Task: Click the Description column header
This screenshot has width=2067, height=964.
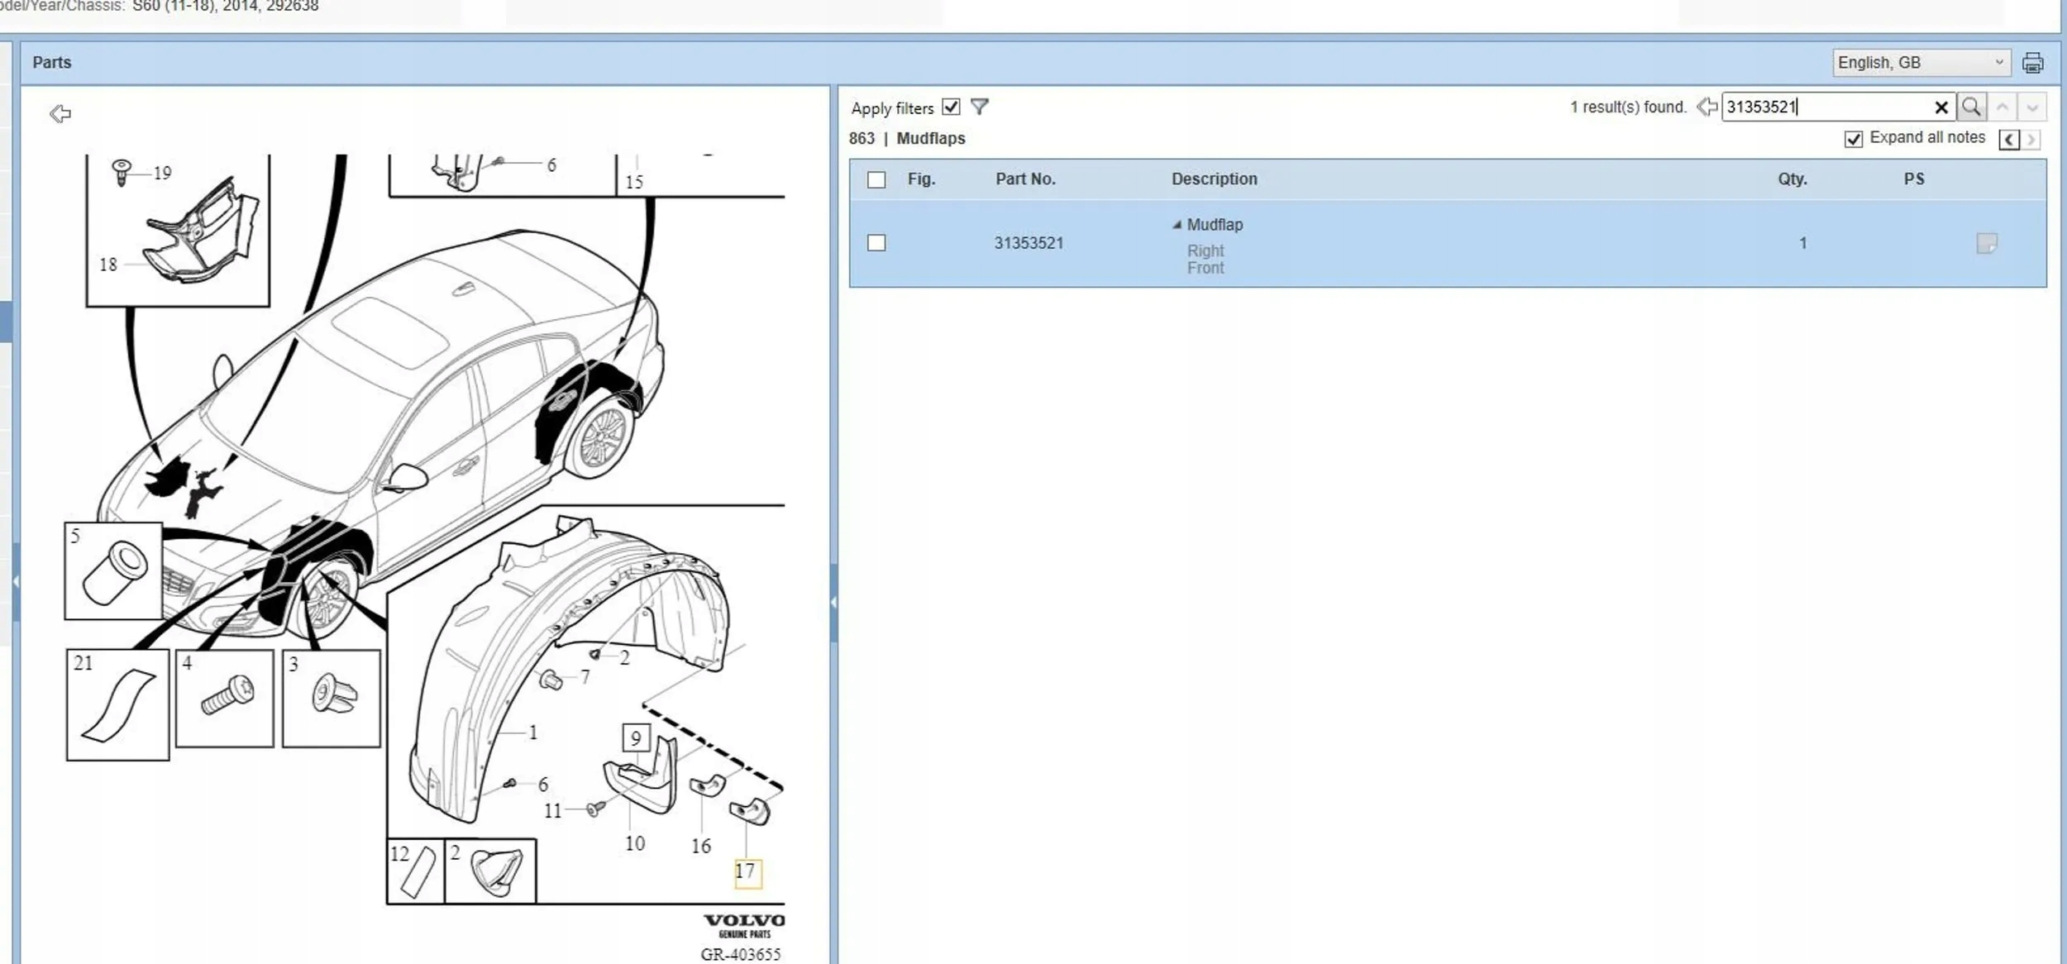Action: (1213, 179)
